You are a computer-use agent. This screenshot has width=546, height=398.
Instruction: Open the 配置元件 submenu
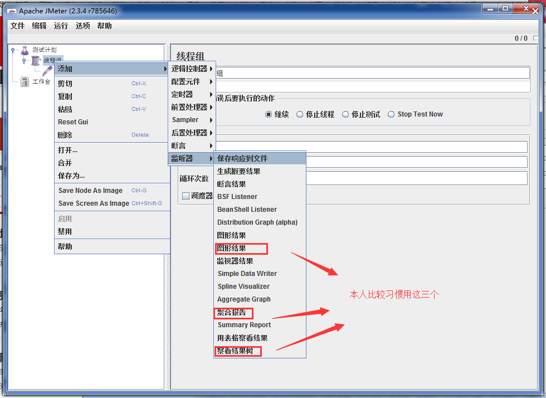tap(192, 82)
